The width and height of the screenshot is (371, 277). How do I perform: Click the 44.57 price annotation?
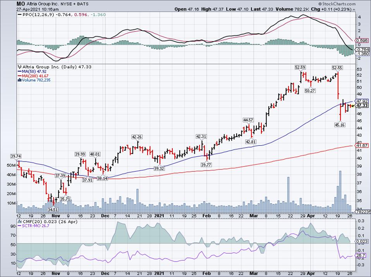[248, 120]
